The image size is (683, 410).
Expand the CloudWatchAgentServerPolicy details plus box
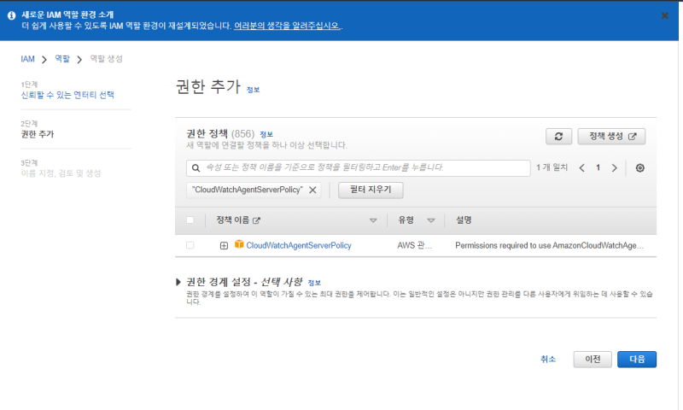click(x=224, y=246)
